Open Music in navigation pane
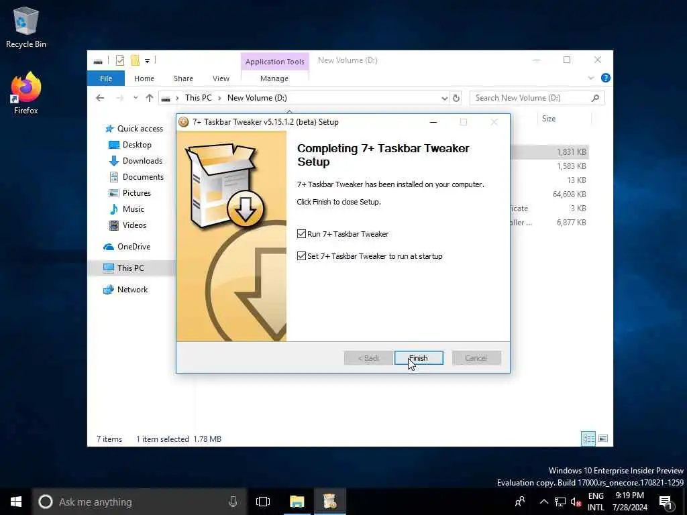The width and height of the screenshot is (687, 515). click(134, 209)
